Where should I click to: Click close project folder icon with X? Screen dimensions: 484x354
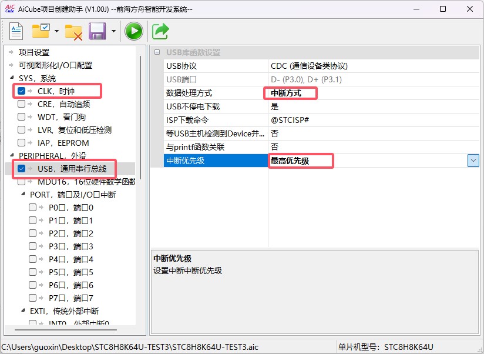[x=73, y=32]
